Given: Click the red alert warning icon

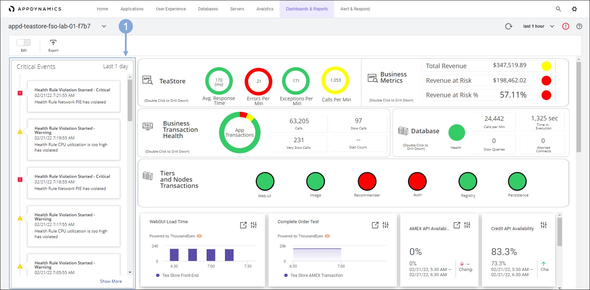Looking at the screenshot, I should point(565,26).
